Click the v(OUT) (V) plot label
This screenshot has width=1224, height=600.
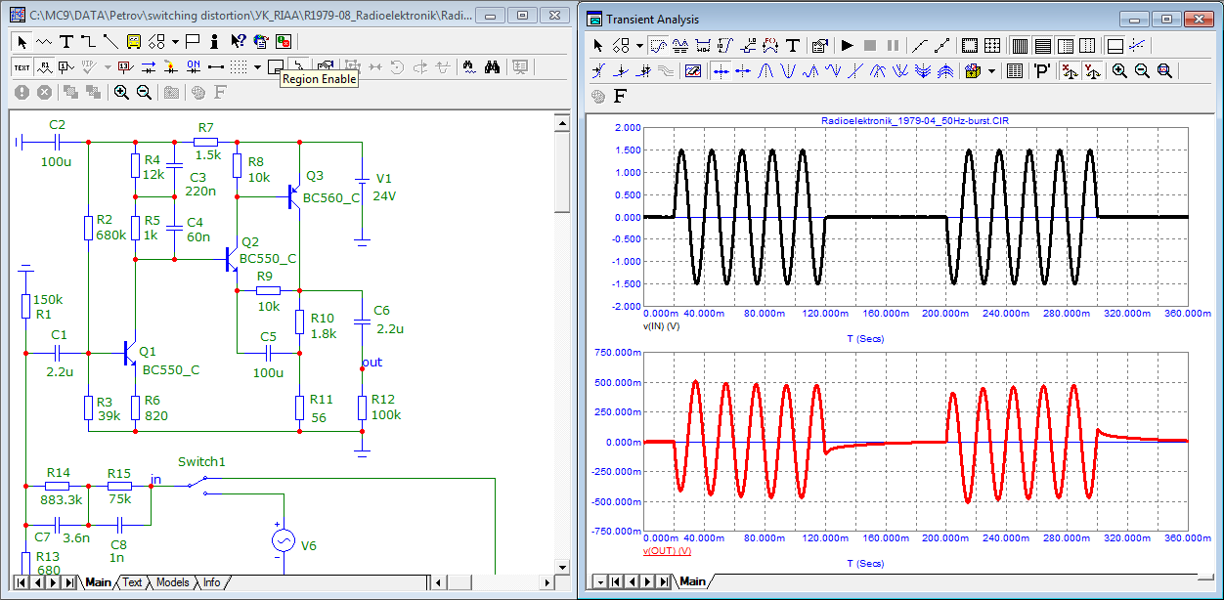coord(667,551)
